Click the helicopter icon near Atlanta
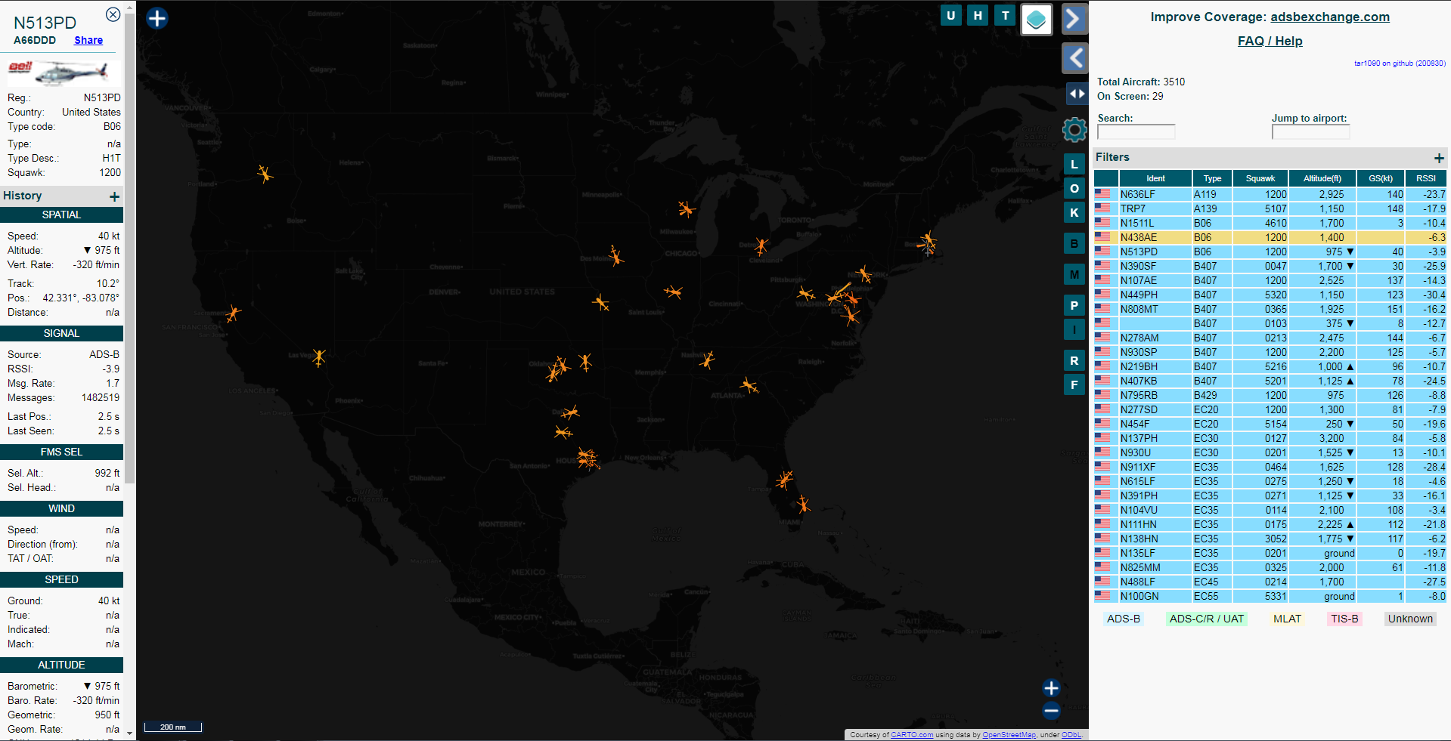 (x=749, y=386)
